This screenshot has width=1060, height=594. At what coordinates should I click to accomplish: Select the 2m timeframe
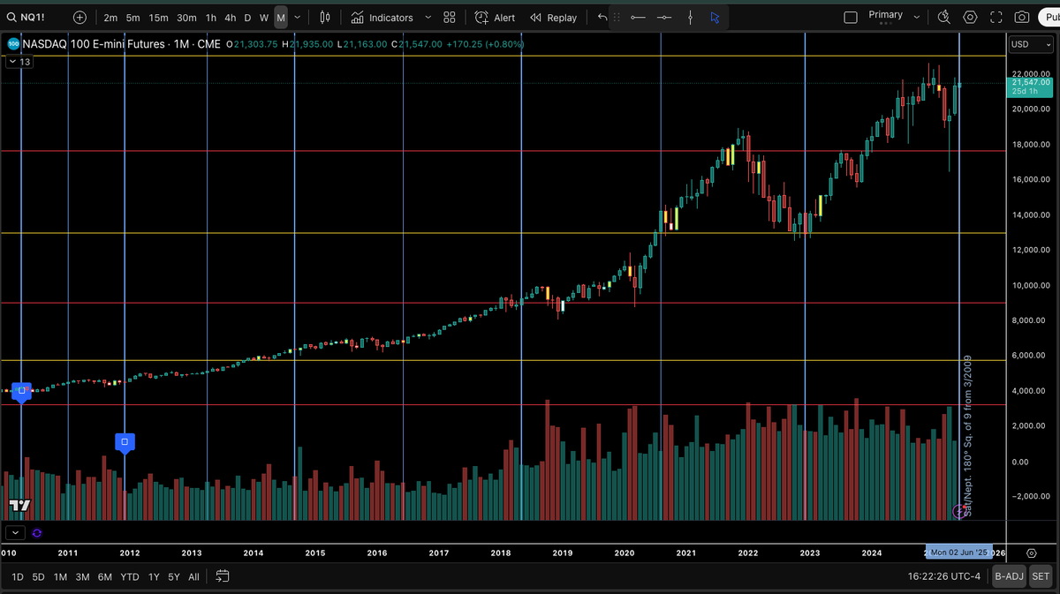[110, 18]
